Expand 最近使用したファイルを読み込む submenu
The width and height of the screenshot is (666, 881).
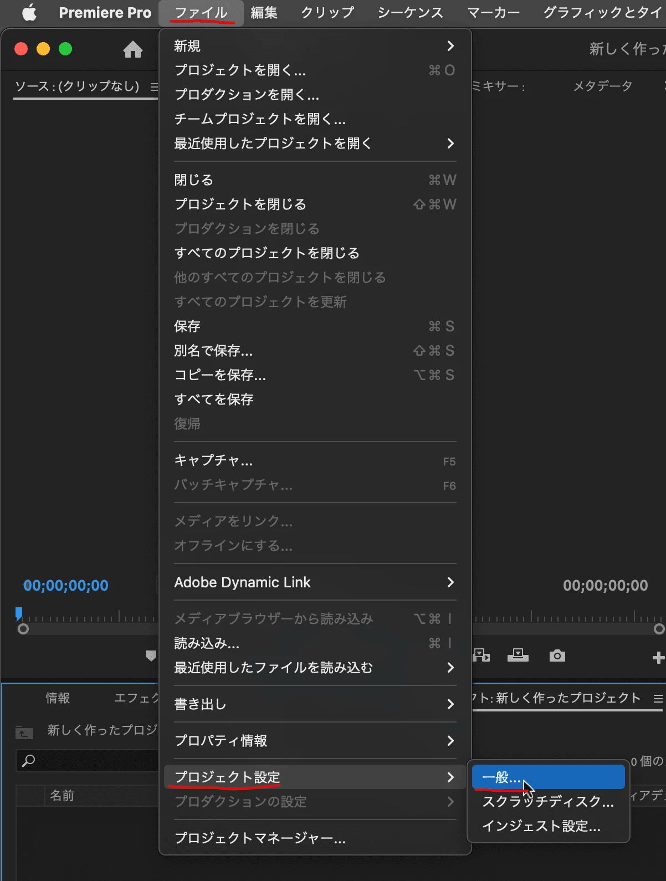click(315, 668)
